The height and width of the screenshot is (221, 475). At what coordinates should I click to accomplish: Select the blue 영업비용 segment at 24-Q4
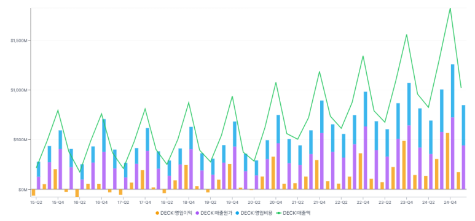point(453,91)
